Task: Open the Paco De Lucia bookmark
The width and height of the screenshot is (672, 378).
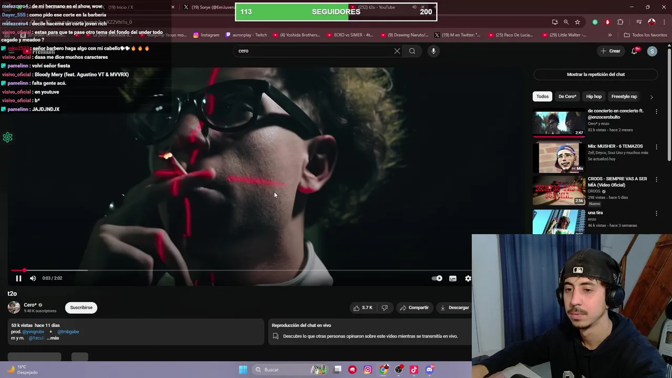Action: point(511,35)
